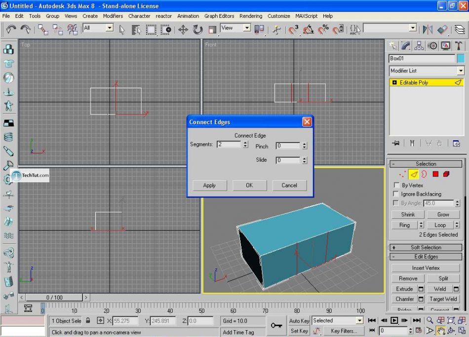Expand the Editable Poly stack entry

pos(394,82)
